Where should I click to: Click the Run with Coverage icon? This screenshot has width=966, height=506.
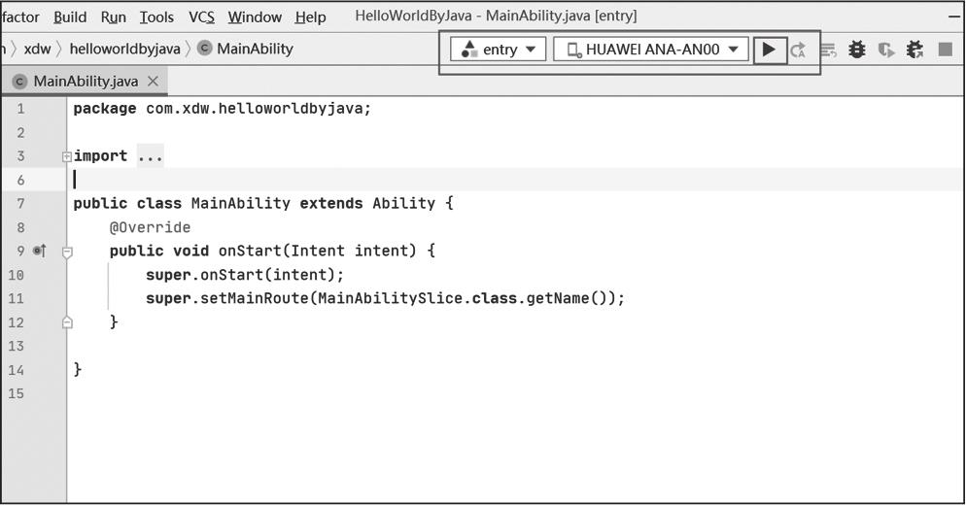tap(886, 50)
